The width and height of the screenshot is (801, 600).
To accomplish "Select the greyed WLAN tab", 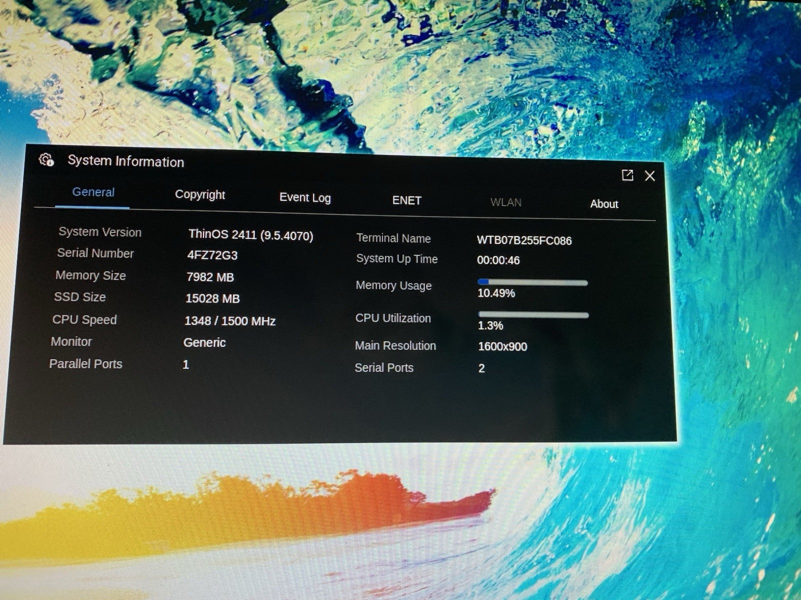I will [506, 202].
